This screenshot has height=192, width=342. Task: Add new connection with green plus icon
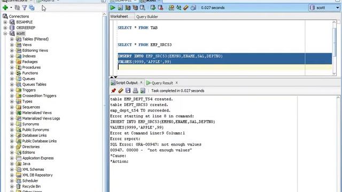coord(5,8)
